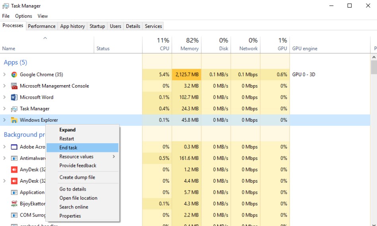The image size is (377, 226).
Task: Switch to the Services tab
Action: click(x=153, y=26)
